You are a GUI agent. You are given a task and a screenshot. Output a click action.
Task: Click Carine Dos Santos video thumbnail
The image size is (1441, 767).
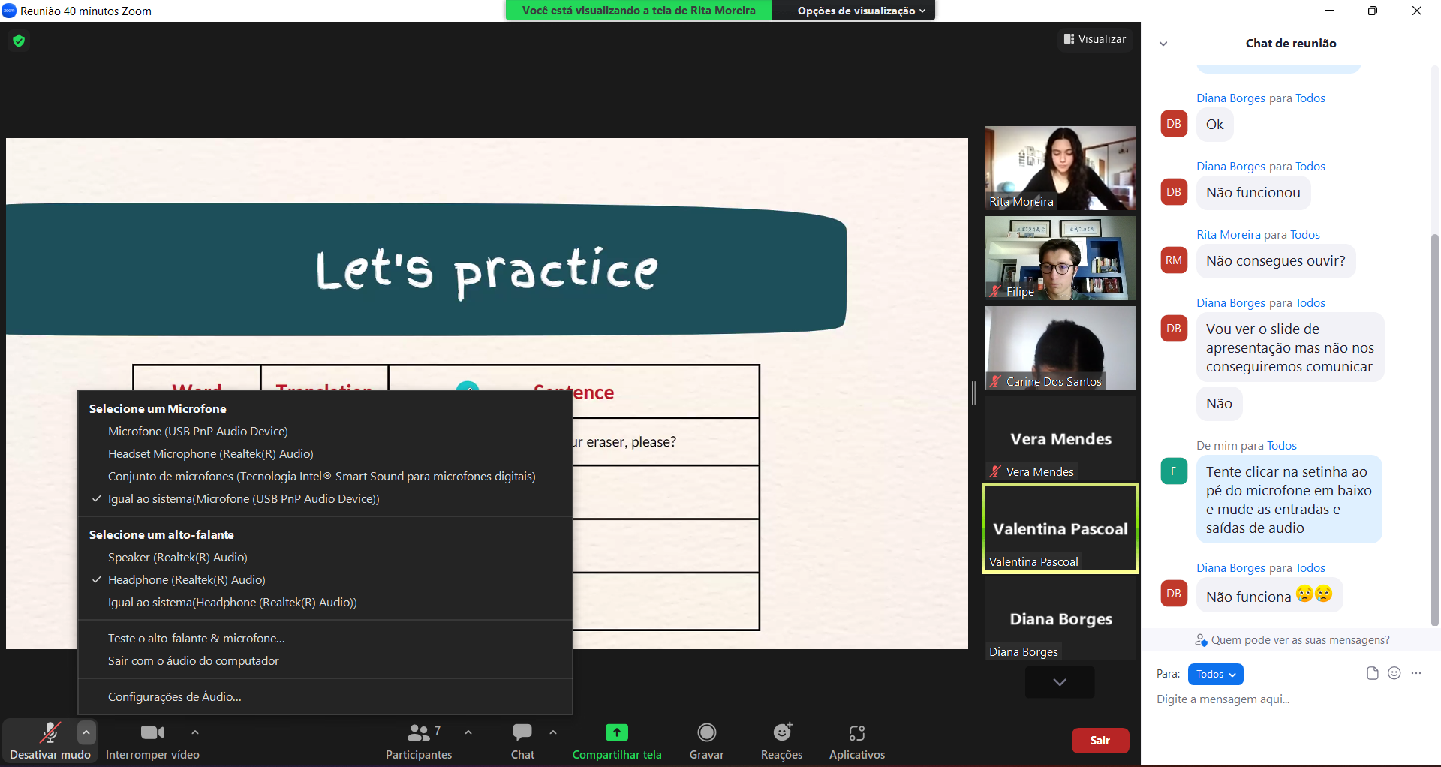1060,348
